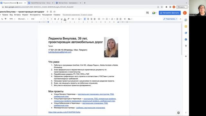Increase the paragraph indent
Screen dimensions: 206x116
coord(120,19)
